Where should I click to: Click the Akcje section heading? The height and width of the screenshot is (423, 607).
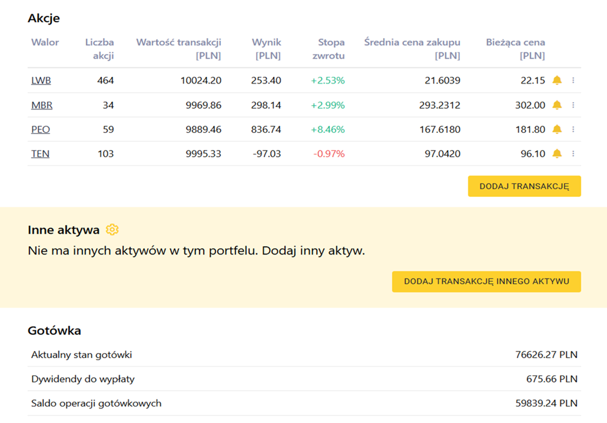coord(44,18)
